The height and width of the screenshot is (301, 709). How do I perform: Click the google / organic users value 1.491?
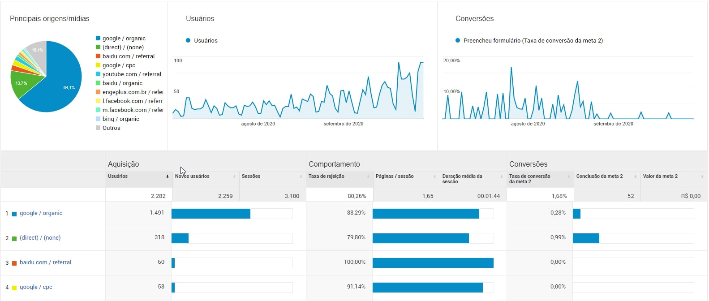click(157, 213)
